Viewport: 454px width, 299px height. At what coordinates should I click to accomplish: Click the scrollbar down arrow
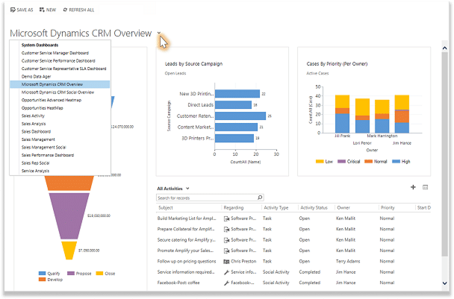(x=445, y=283)
